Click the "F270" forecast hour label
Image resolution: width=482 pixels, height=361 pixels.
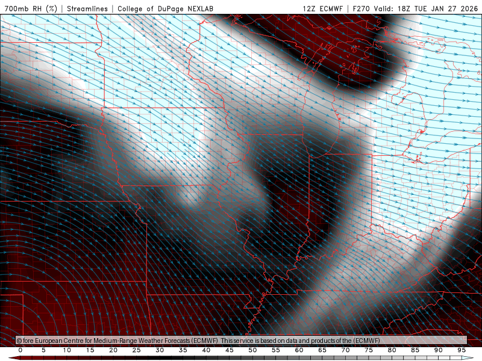pos(361,8)
